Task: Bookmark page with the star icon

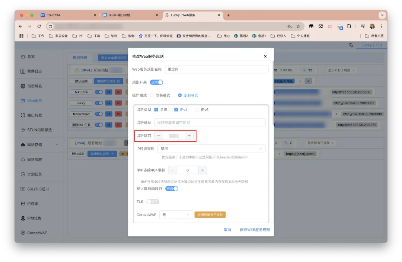Action: coord(298,26)
